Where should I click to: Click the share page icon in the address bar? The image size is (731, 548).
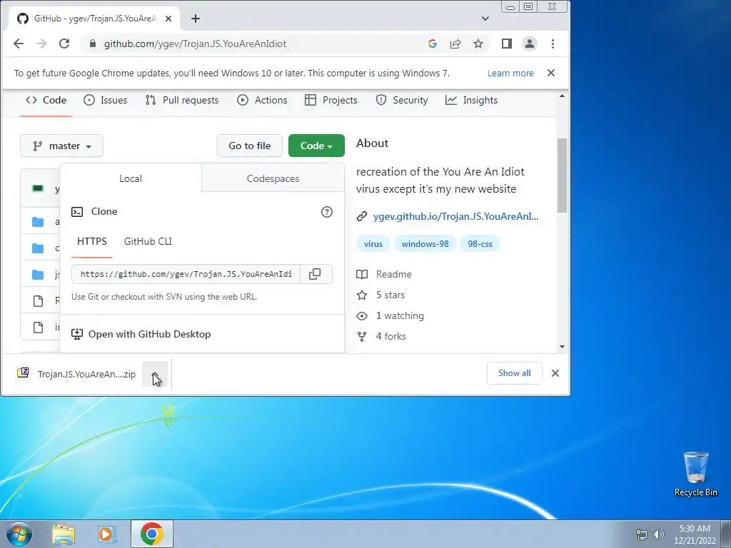tap(455, 44)
